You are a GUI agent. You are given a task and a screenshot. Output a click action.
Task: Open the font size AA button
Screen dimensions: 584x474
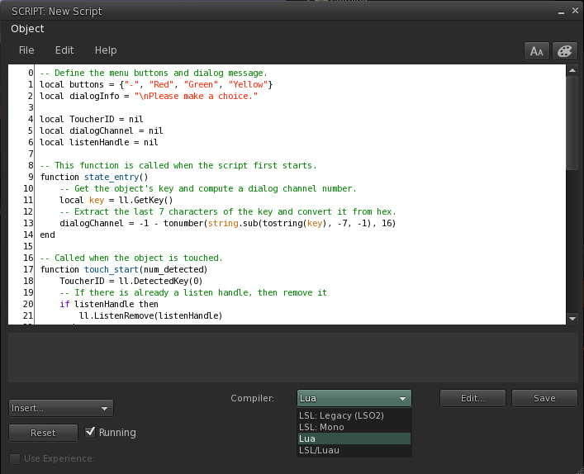537,51
